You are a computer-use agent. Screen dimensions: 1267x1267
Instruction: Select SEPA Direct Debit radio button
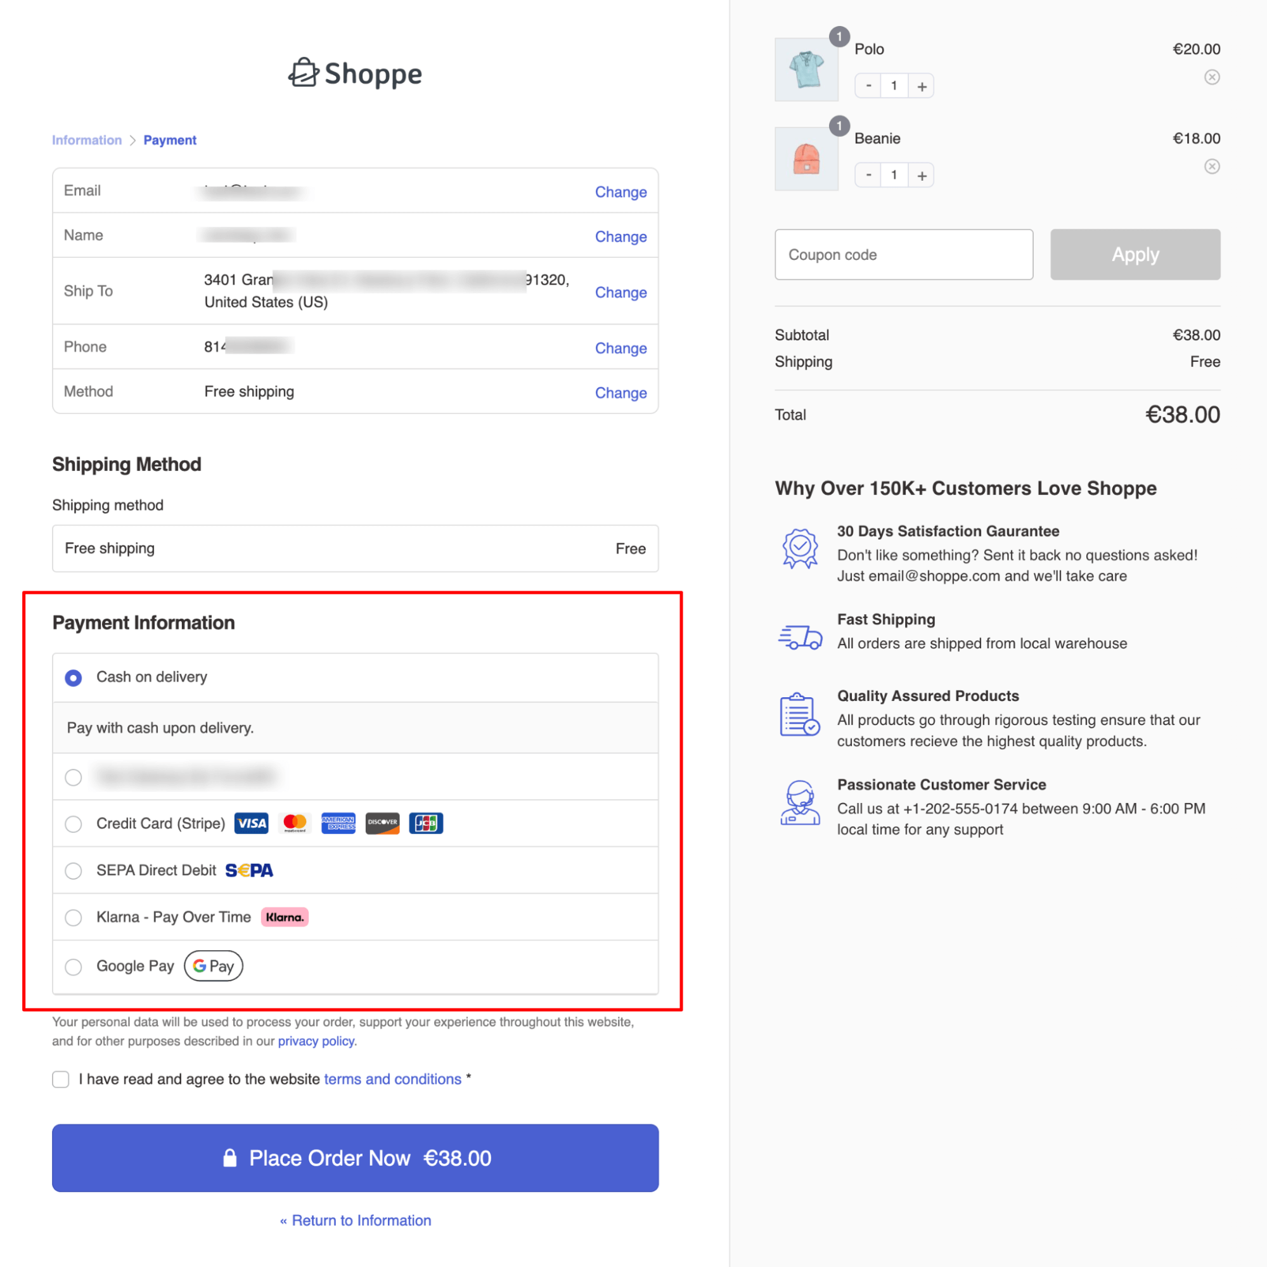(x=74, y=870)
